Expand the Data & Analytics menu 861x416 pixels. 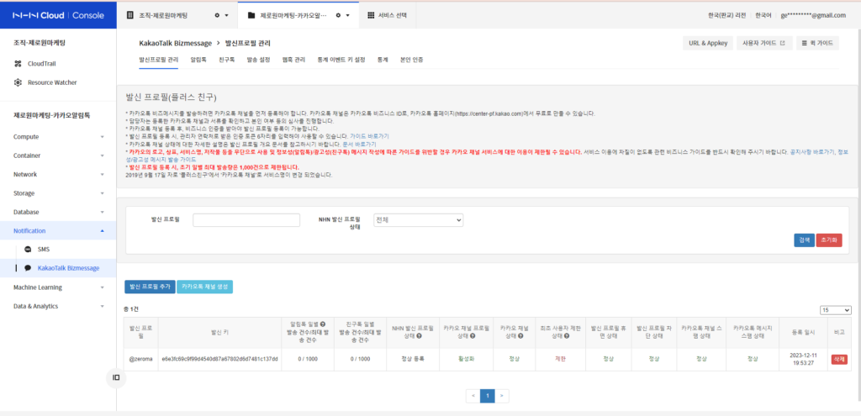pyautogui.click(x=58, y=306)
